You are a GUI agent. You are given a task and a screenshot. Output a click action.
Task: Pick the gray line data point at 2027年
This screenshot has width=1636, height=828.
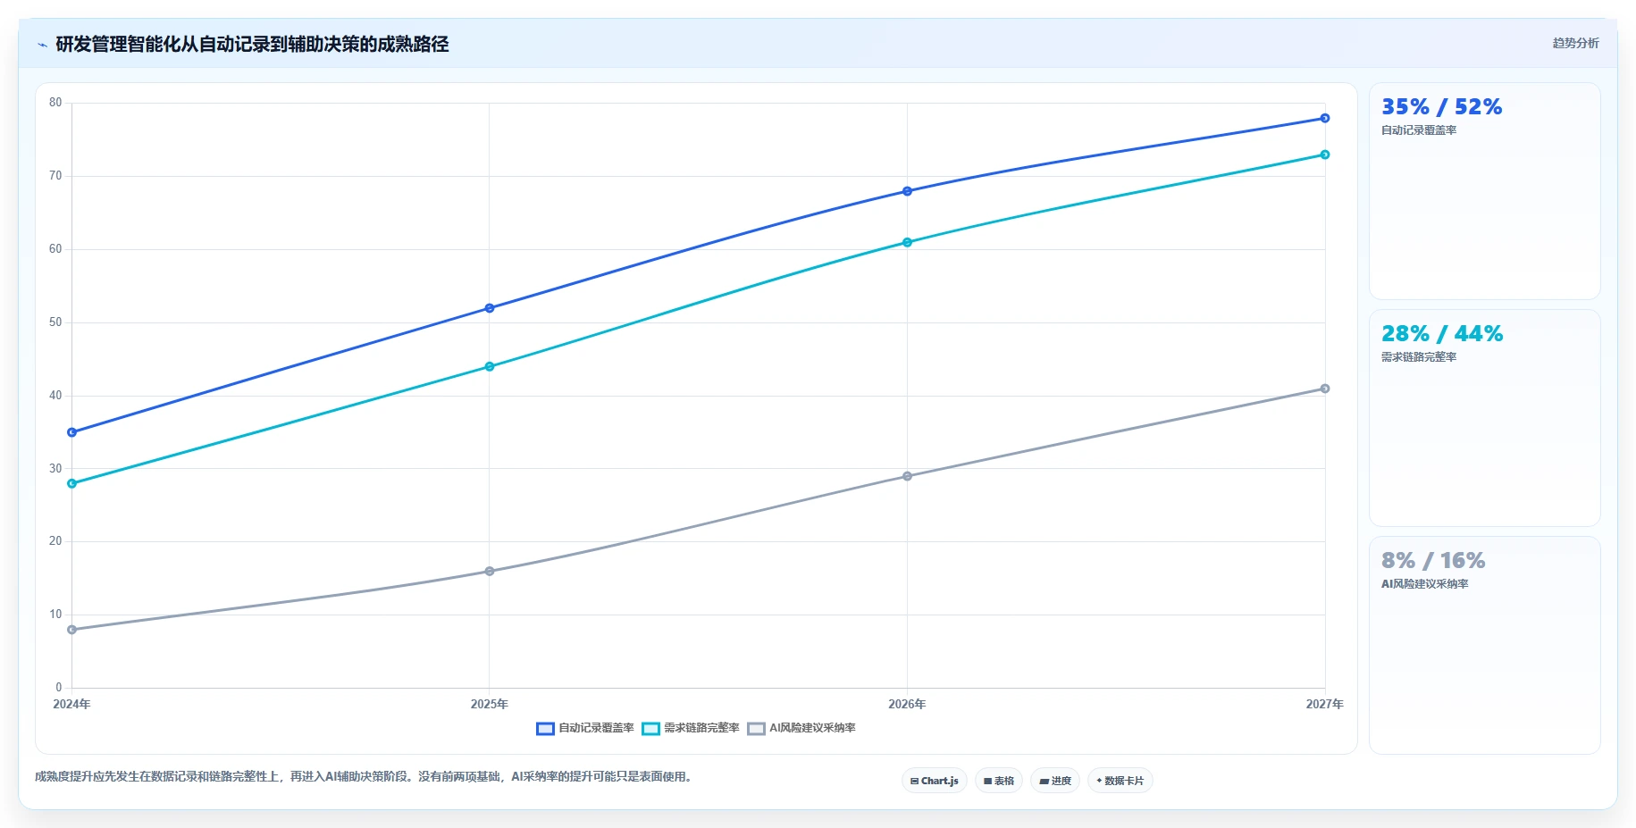click(1325, 389)
